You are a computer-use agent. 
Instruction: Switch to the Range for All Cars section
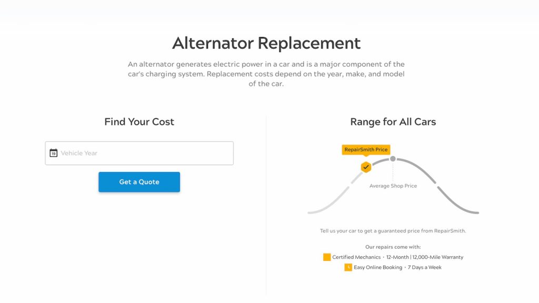point(393,122)
